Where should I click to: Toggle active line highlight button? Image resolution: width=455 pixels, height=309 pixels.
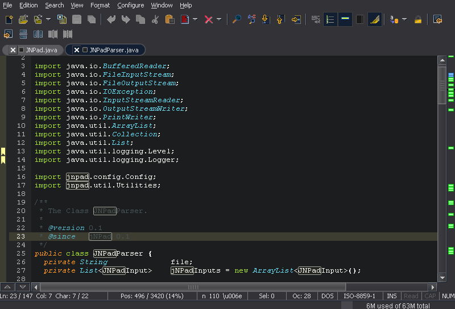pos(345,20)
